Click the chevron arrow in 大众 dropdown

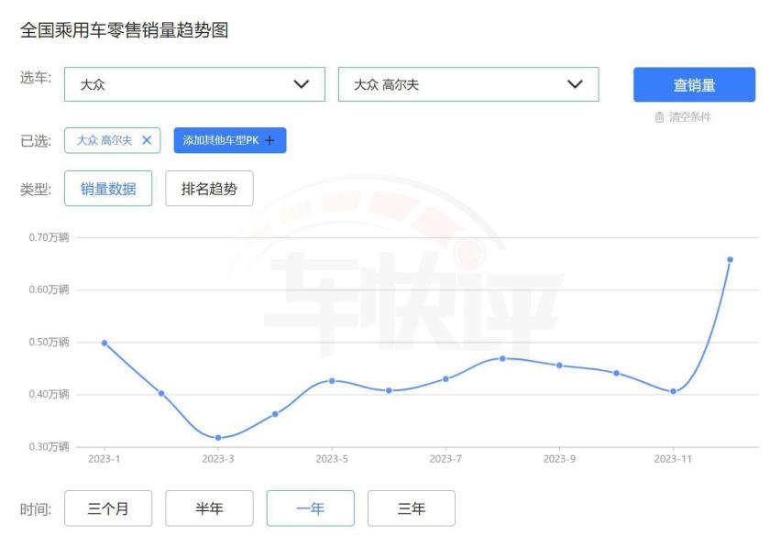tap(302, 84)
